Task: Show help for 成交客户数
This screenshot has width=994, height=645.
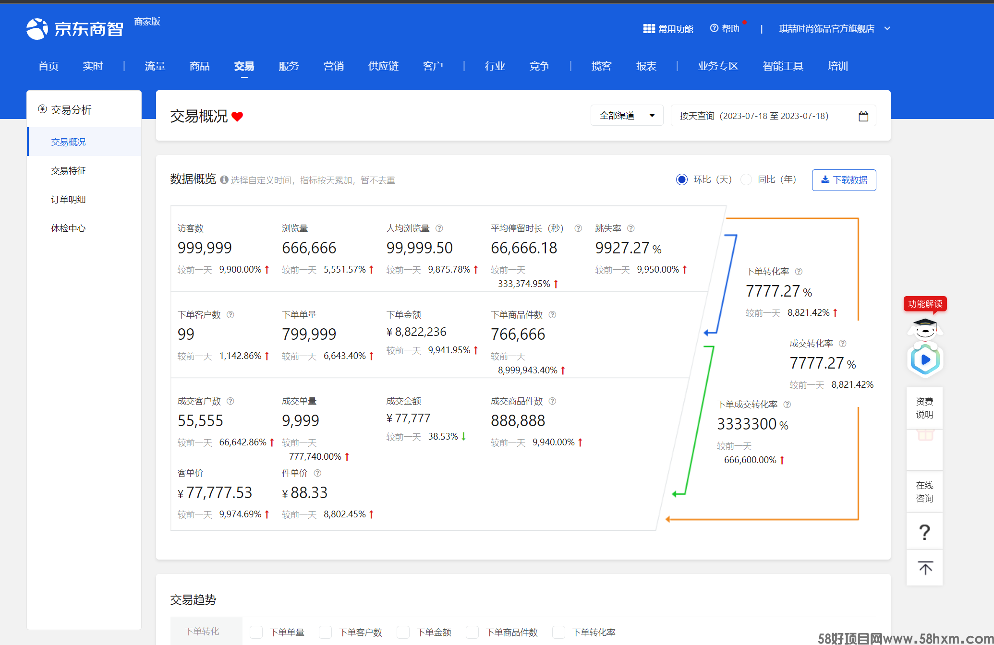Action: click(230, 401)
